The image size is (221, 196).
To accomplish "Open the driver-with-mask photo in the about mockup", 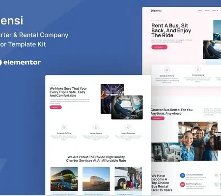I will tap(127, 107).
